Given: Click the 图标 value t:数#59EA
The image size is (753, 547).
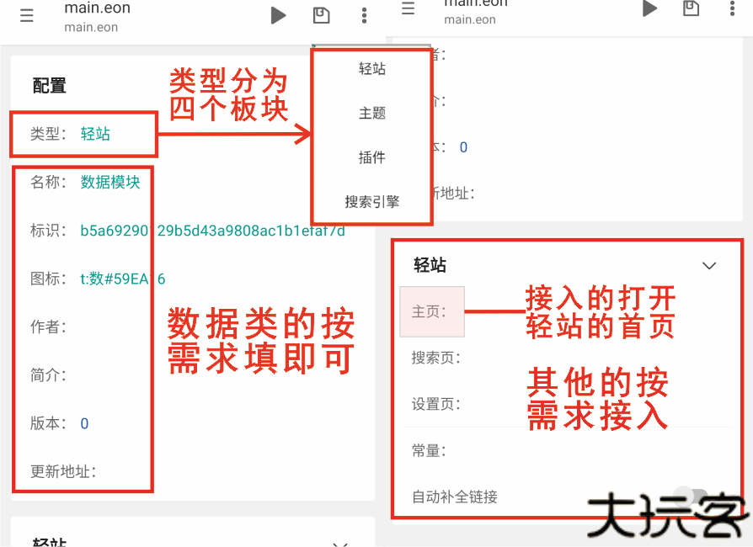Looking at the screenshot, I should [122, 279].
